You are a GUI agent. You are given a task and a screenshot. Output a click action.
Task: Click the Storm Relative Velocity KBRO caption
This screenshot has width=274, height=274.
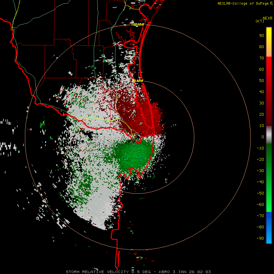coord(138,272)
